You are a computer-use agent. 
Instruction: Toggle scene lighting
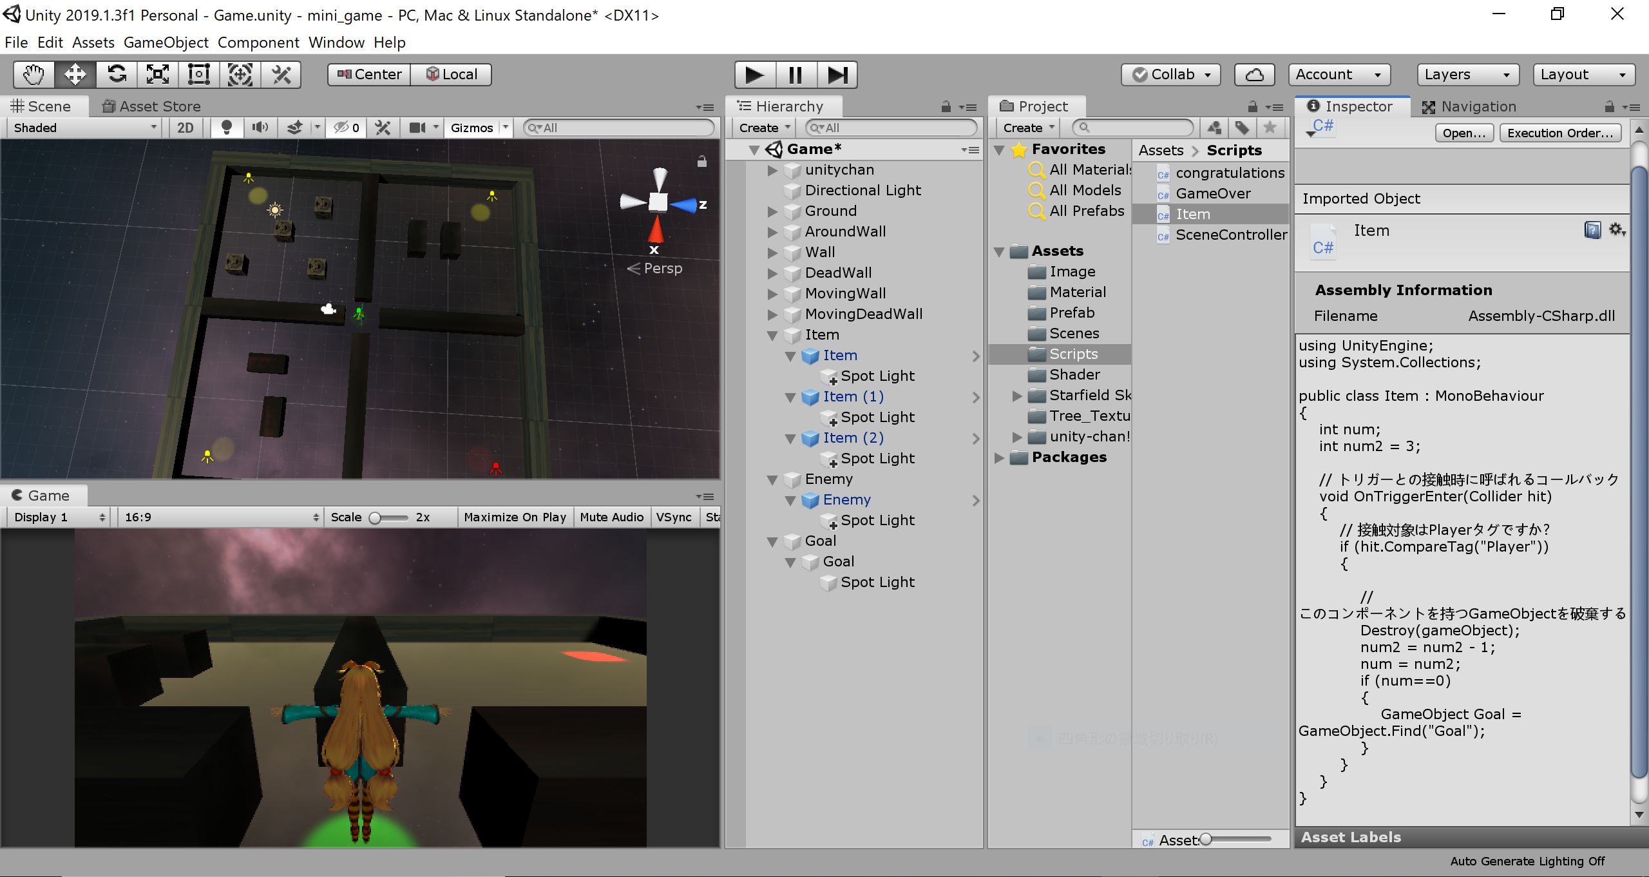[226, 127]
